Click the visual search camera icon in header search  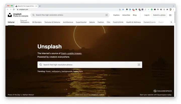click(x=107, y=15)
